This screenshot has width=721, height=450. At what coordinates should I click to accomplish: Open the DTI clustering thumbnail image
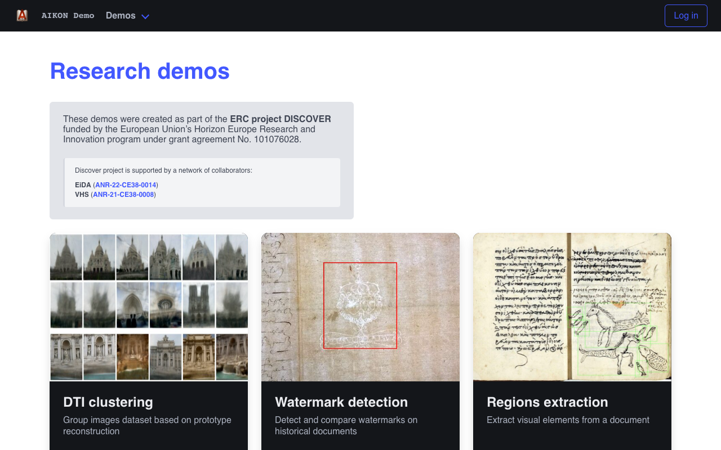149,307
